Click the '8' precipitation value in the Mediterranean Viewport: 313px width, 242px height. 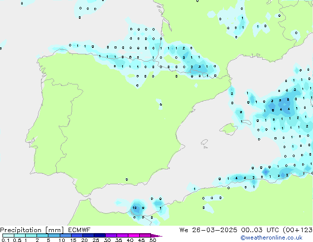288,99
